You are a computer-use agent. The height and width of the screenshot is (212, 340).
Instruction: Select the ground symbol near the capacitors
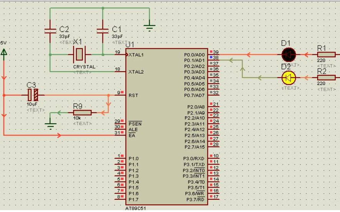[150, 27]
